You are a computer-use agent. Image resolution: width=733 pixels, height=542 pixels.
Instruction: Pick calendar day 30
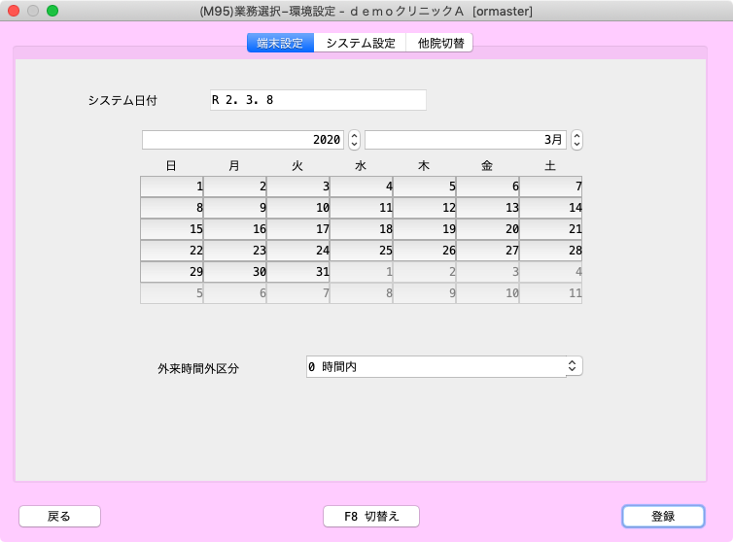point(235,272)
